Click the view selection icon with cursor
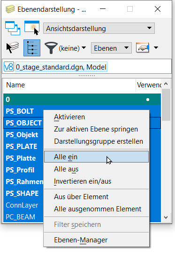The width and height of the screenshot is (175, 256). 32,28
